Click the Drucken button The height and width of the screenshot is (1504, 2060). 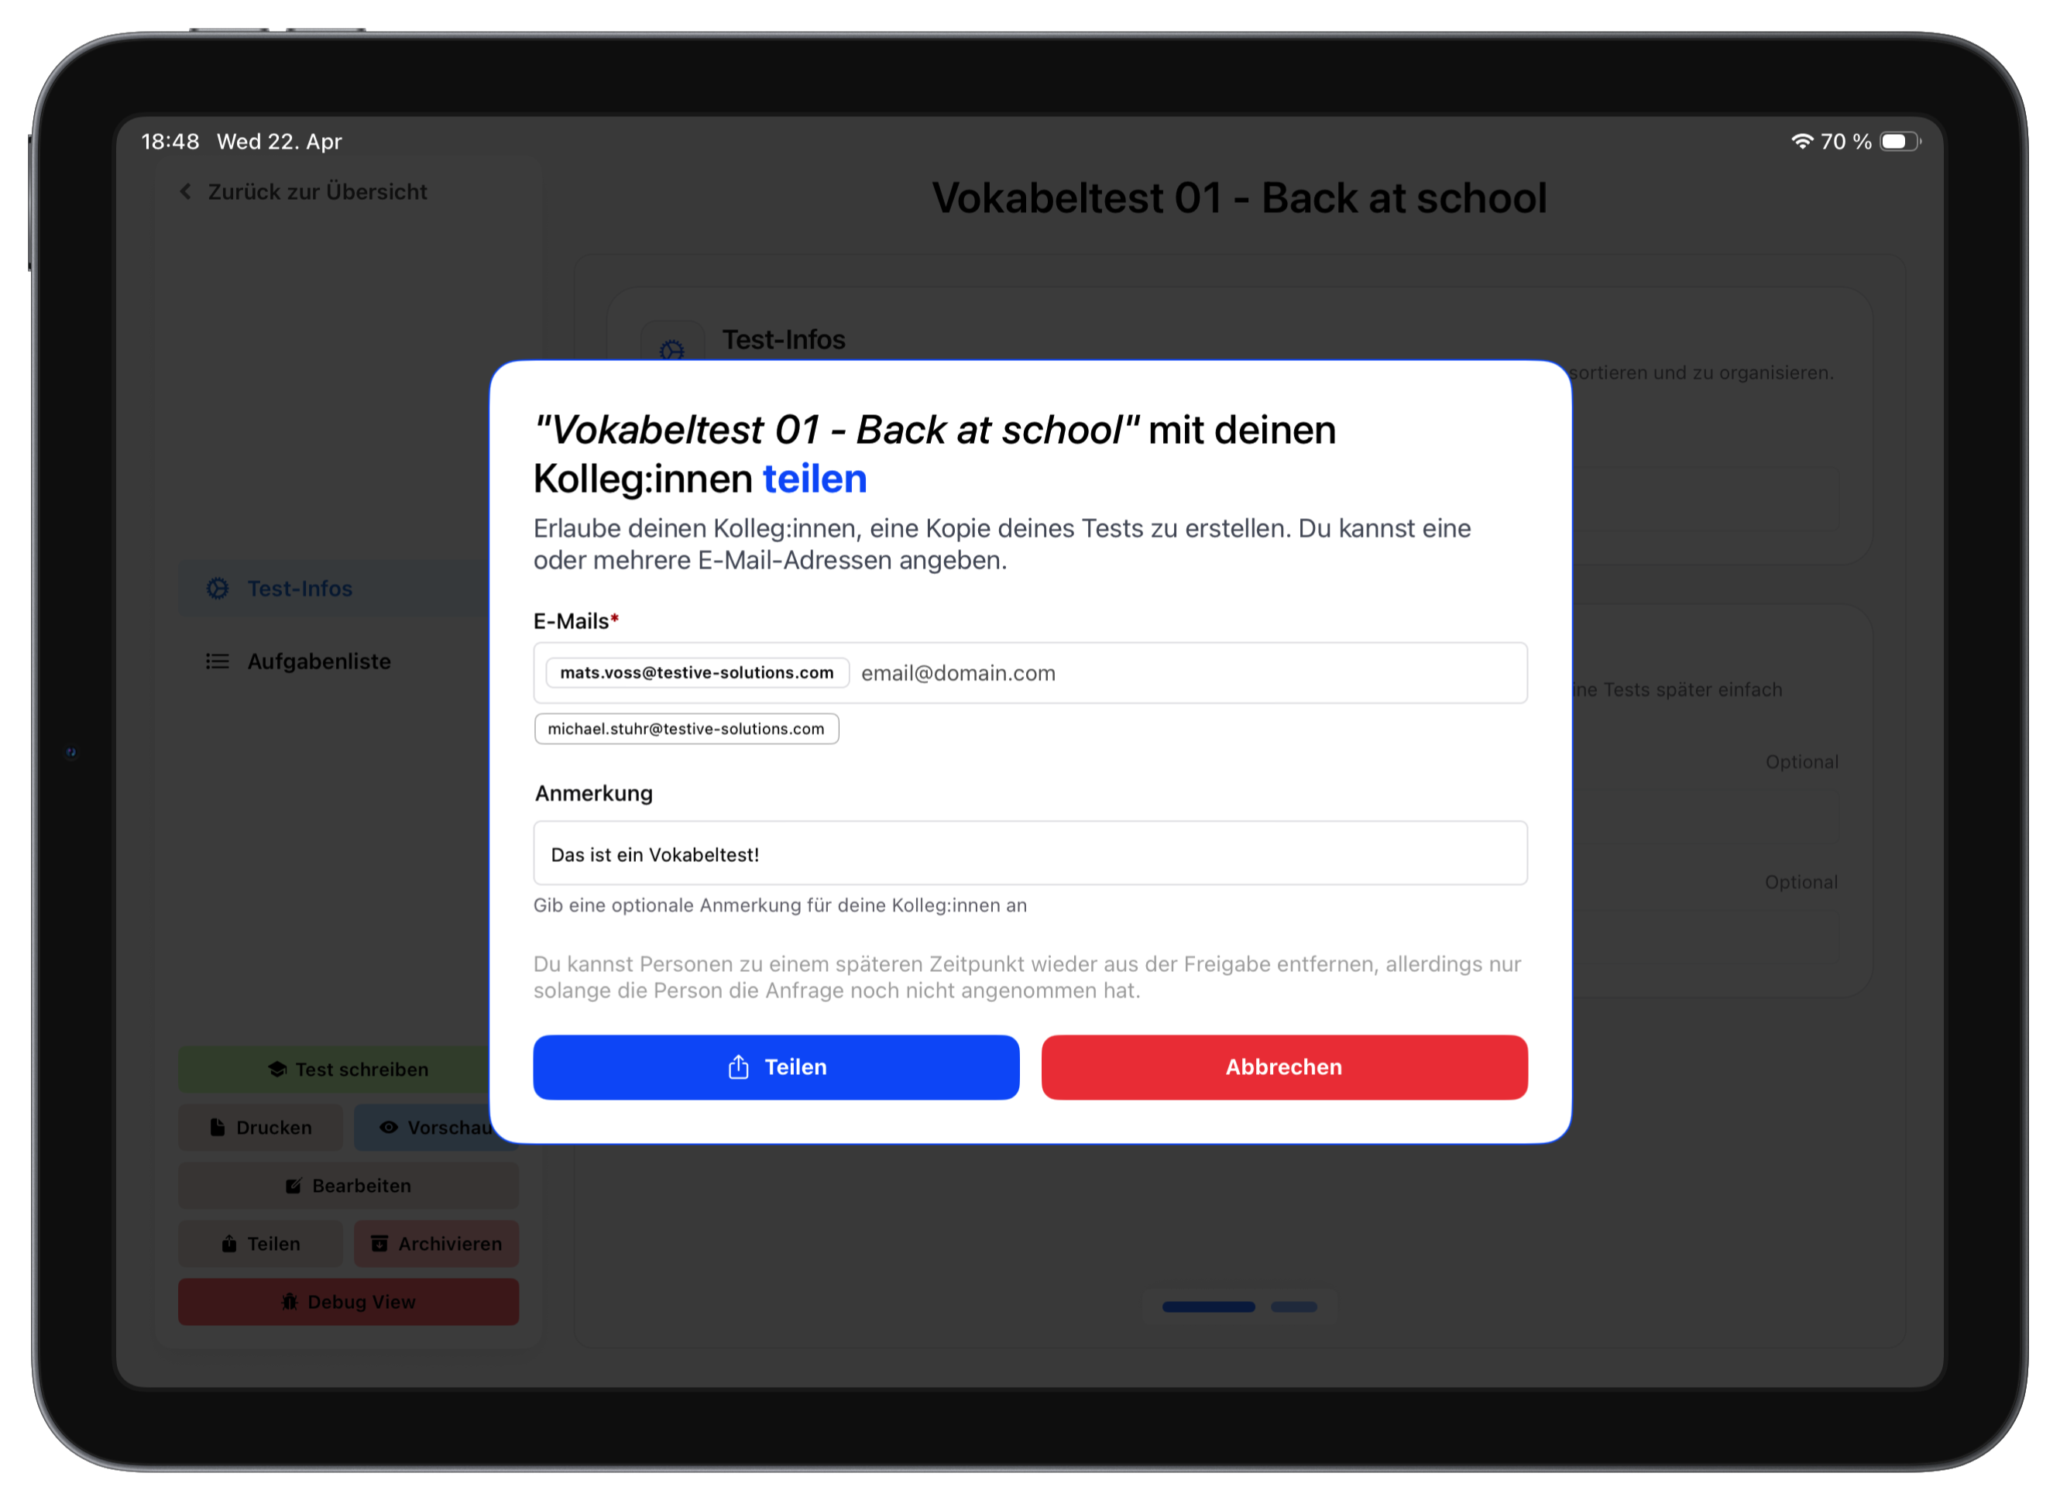(260, 1128)
